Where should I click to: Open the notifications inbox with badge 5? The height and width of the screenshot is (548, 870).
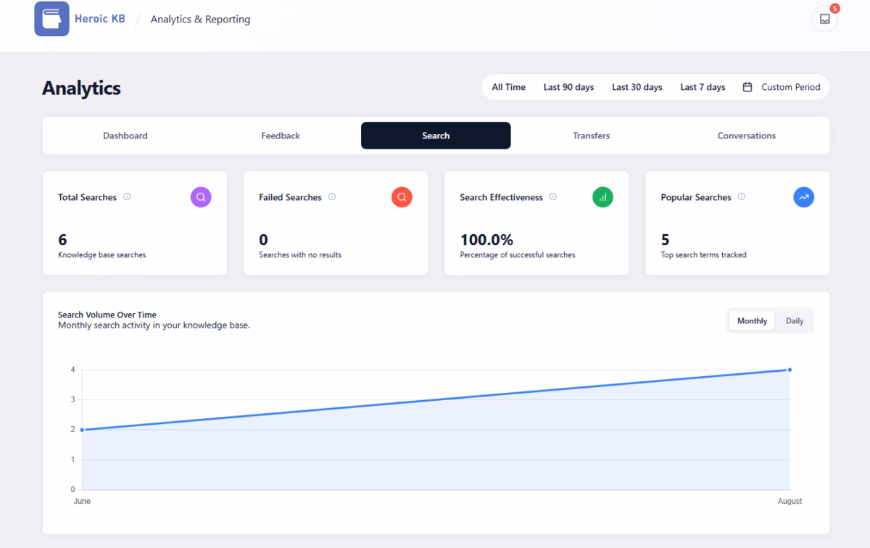click(824, 19)
